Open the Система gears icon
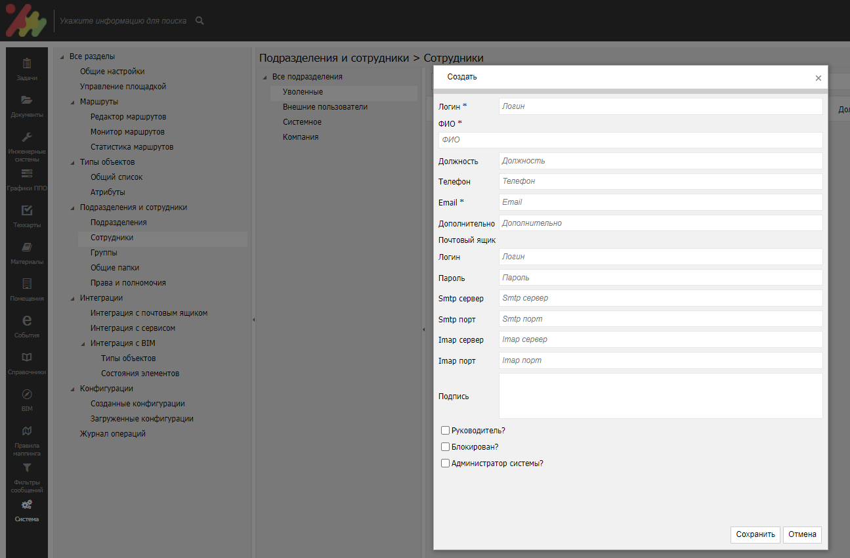The width and height of the screenshot is (850, 558). pos(27,505)
